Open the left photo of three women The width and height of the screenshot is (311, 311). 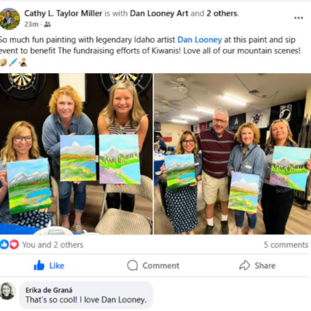point(76,154)
